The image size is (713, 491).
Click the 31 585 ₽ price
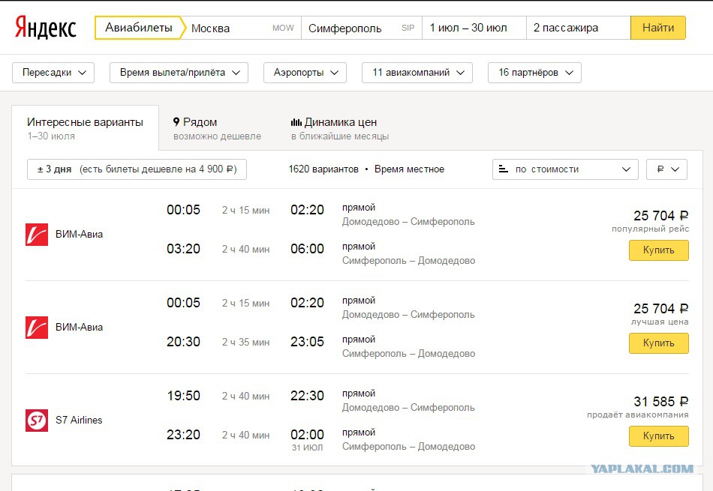(x=661, y=402)
